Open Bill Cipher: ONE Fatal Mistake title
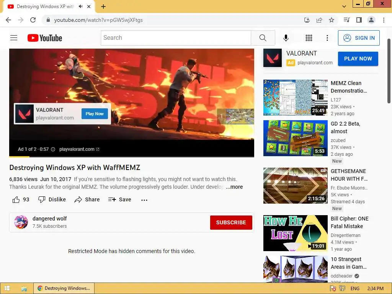This screenshot has width=392, height=294. [350, 222]
